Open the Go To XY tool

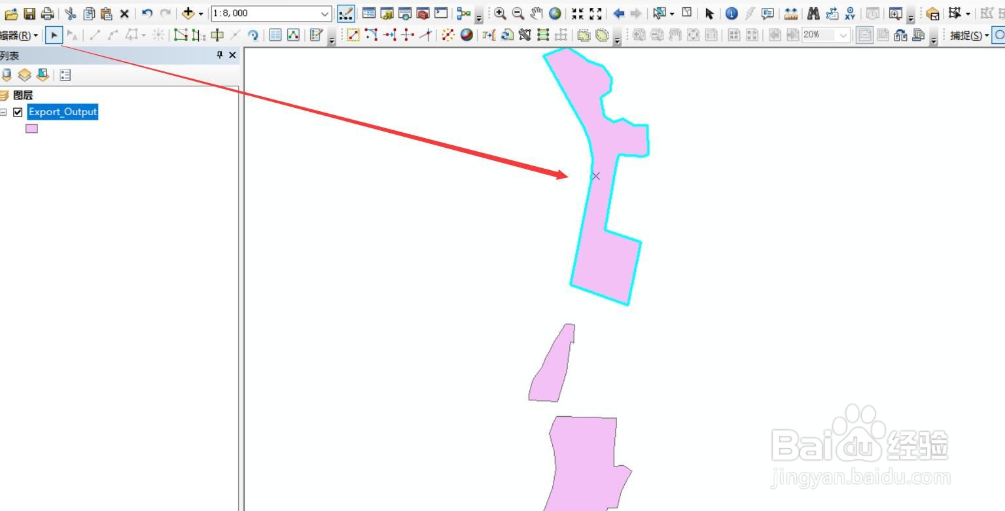click(850, 13)
